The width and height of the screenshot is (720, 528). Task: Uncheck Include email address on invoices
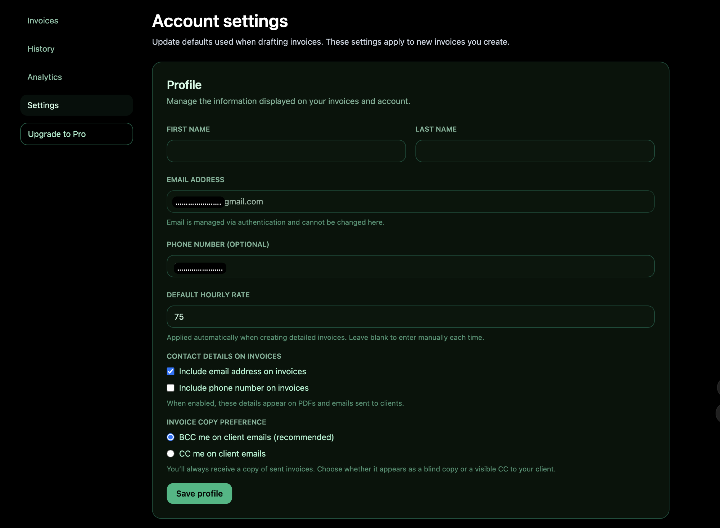click(171, 371)
